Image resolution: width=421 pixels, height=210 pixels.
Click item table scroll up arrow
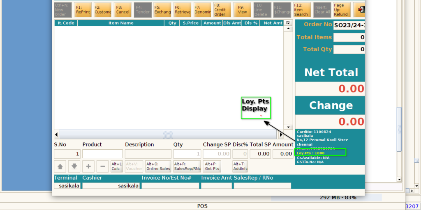tap(288, 28)
